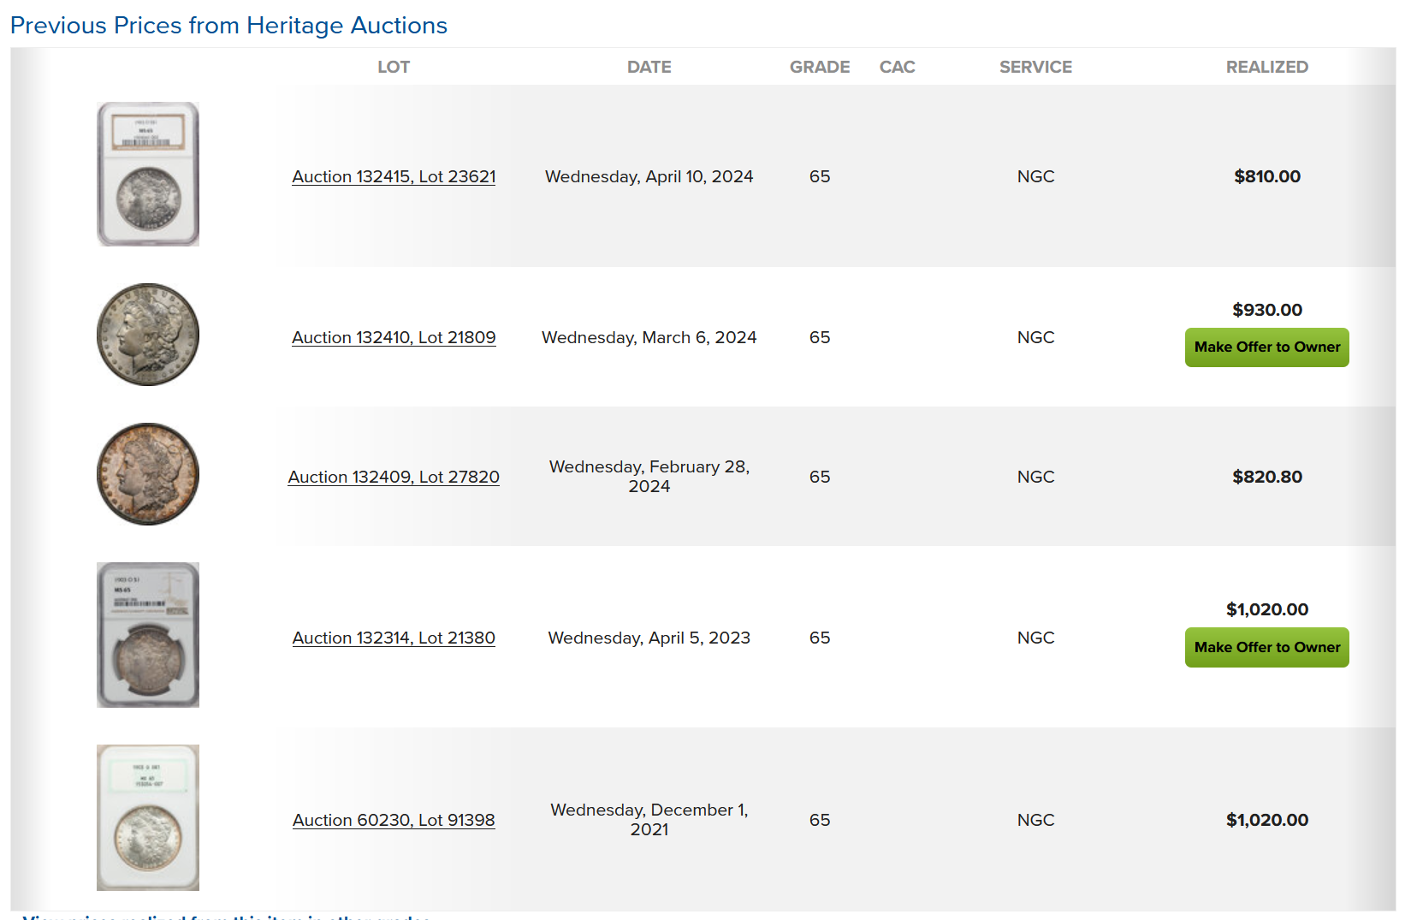Click the Previous Prices from Heritage Auctions heading

click(x=228, y=26)
